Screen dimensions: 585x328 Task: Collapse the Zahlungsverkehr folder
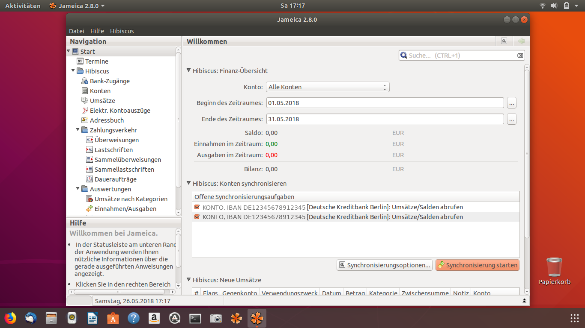coord(78,130)
